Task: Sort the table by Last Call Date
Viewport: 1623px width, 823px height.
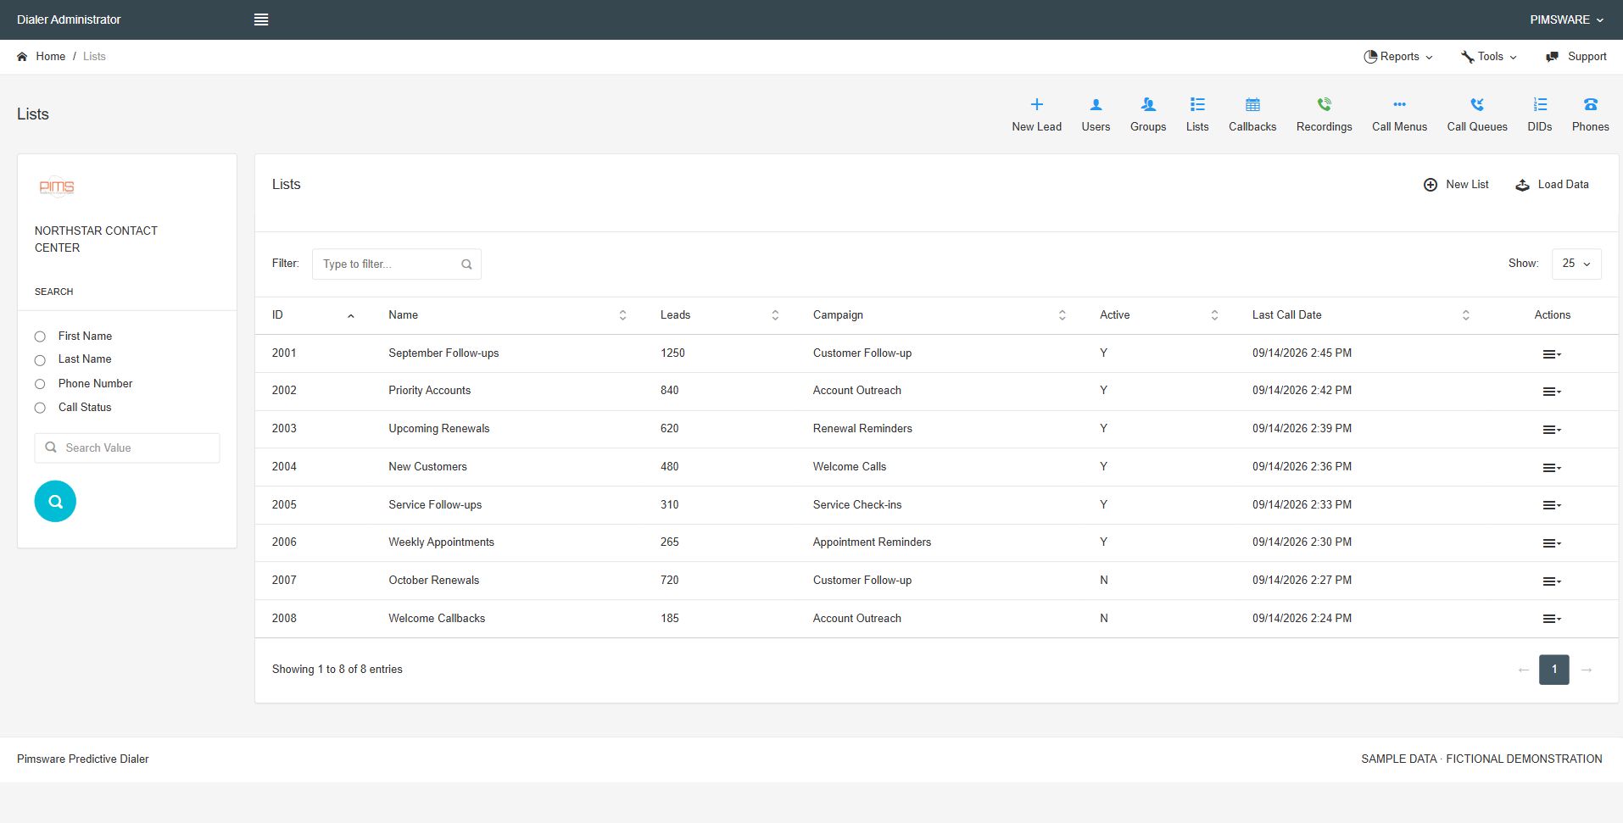Action: click(1360, 315)
